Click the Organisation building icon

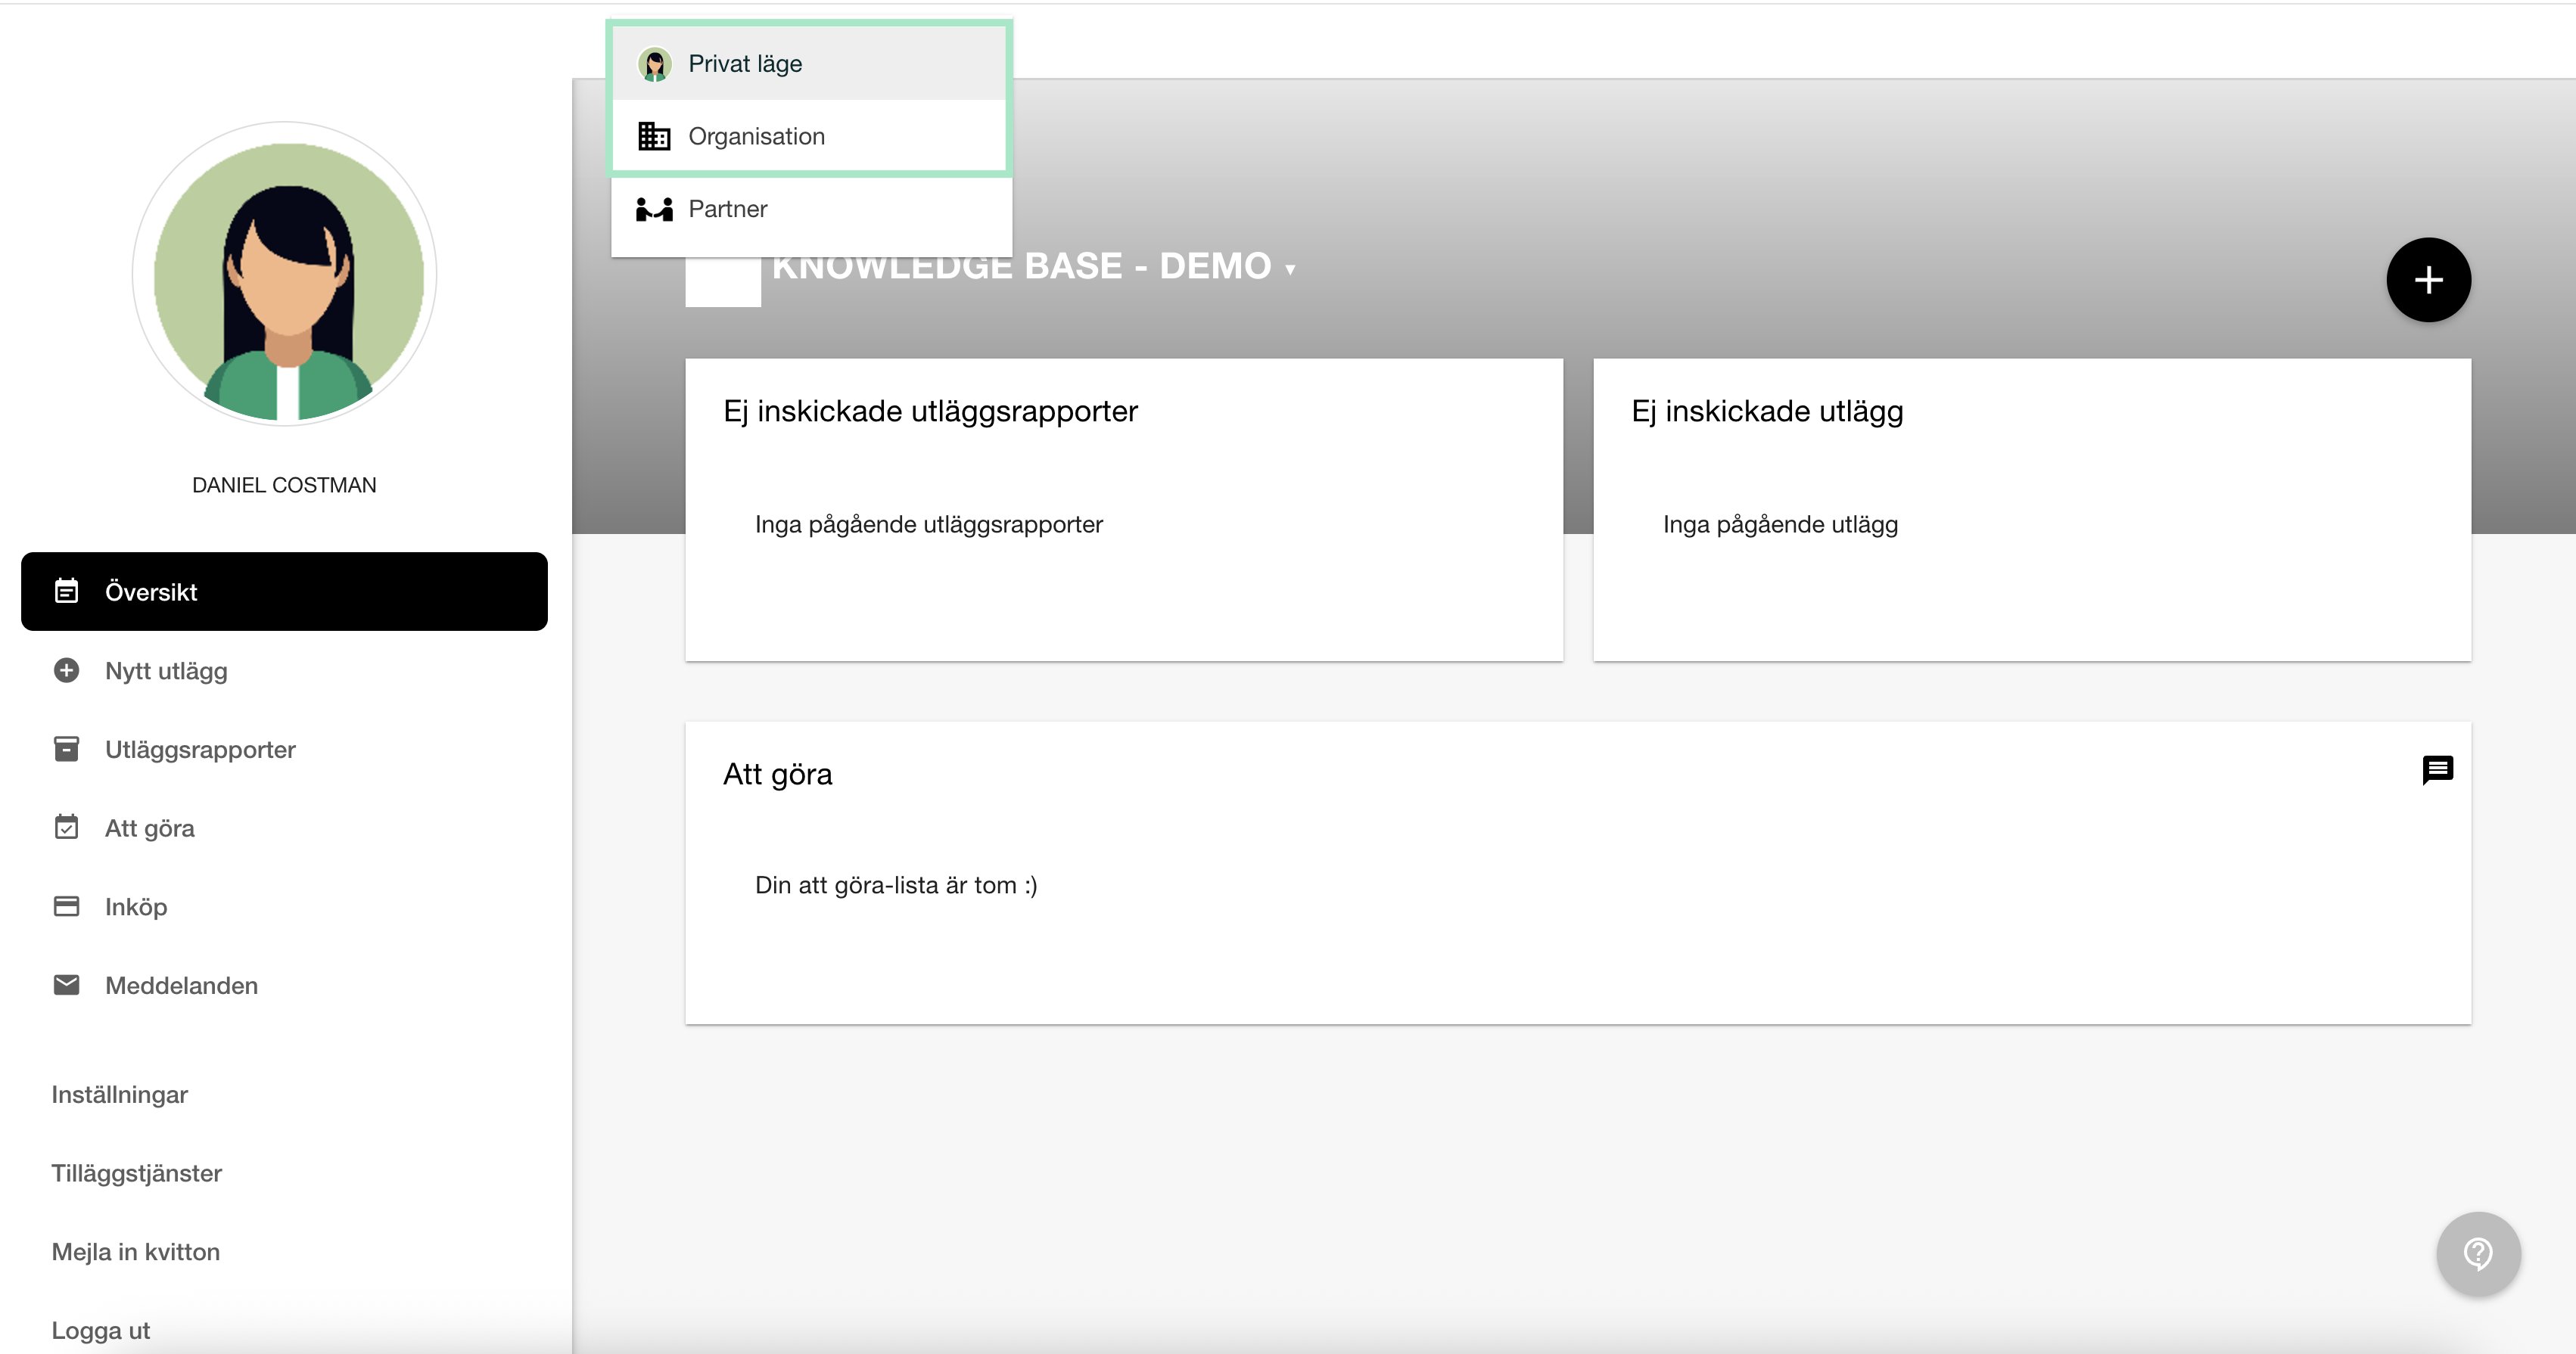654,136
